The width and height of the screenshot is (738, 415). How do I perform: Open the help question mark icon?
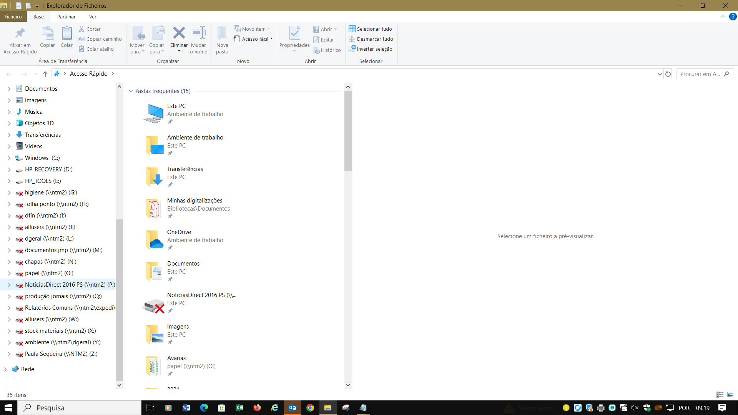[x=733, y=17]
